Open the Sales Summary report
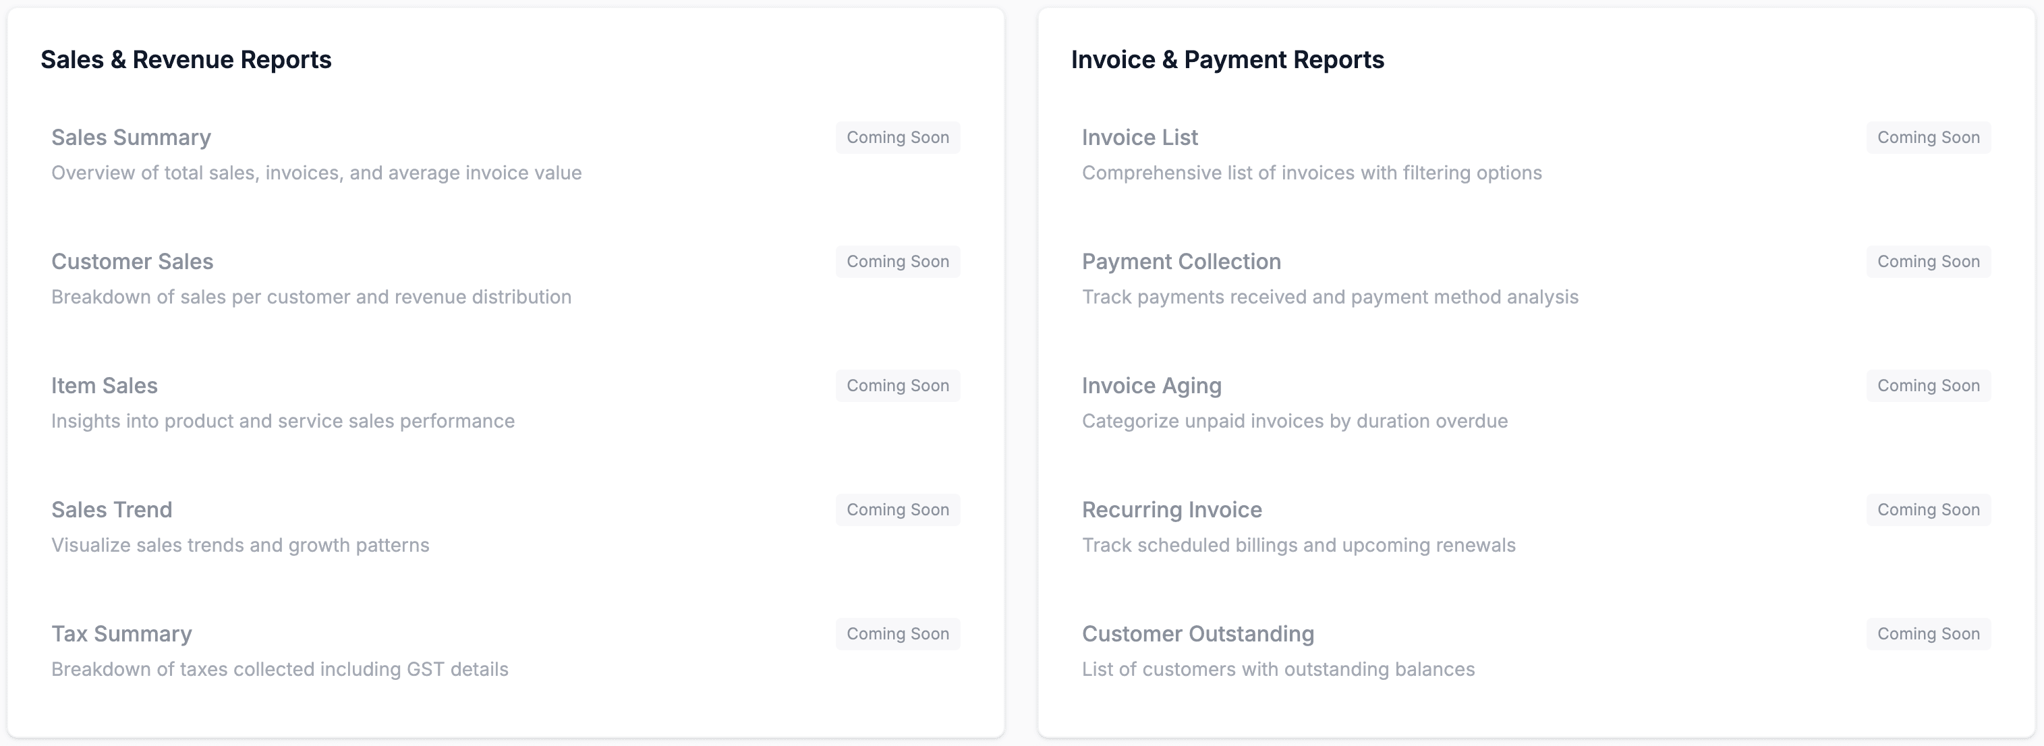2044x746 pixels. (131, 136)
